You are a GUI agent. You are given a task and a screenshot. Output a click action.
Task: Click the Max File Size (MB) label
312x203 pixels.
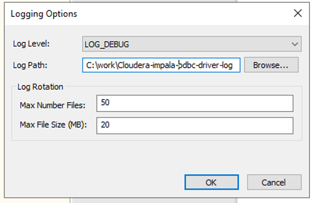53,125
